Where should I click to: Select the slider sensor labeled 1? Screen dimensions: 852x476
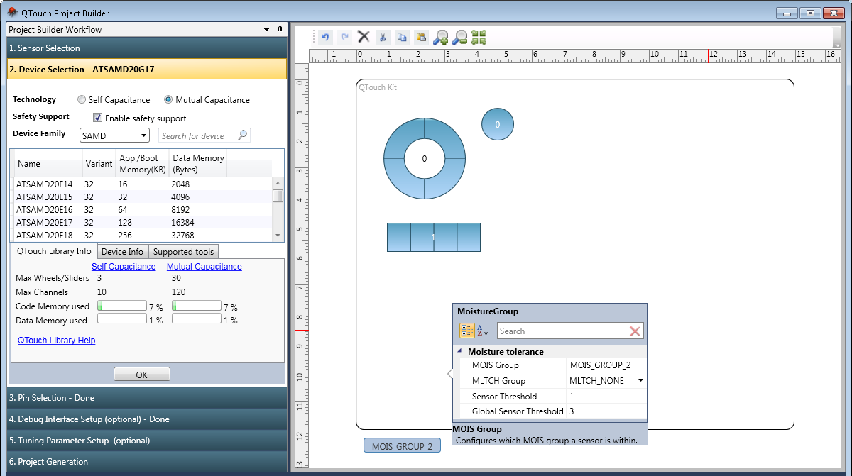434,237
